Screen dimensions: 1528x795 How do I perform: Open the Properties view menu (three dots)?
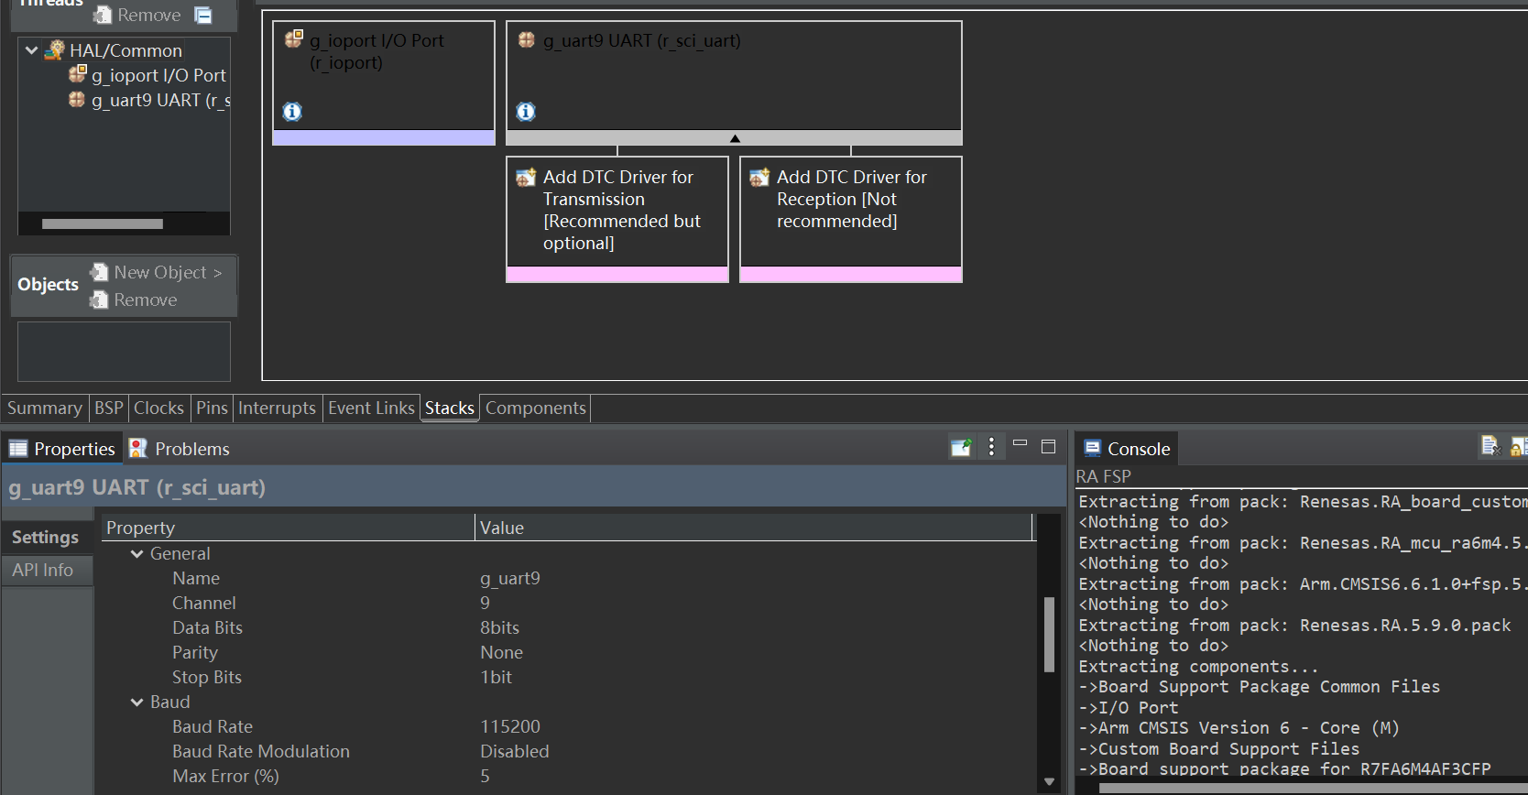pos(991,447)
